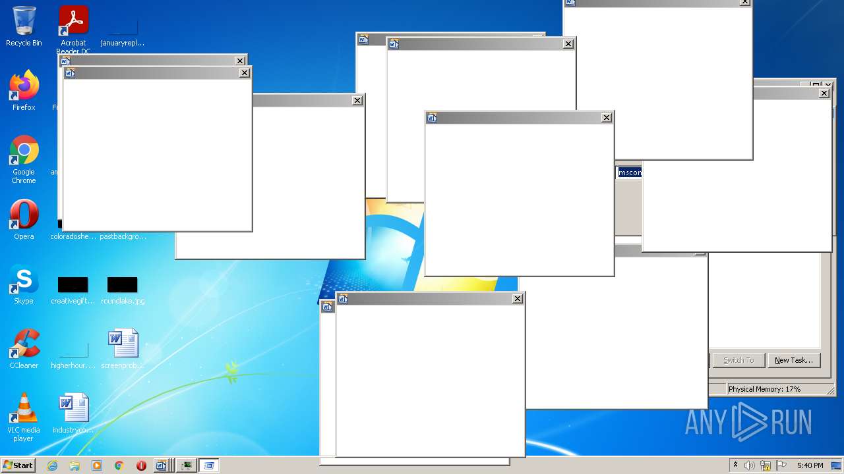This screenshot has height=474, width=844.
Task: Click the New Task... button in Task Manager
Action: [794, 360]
